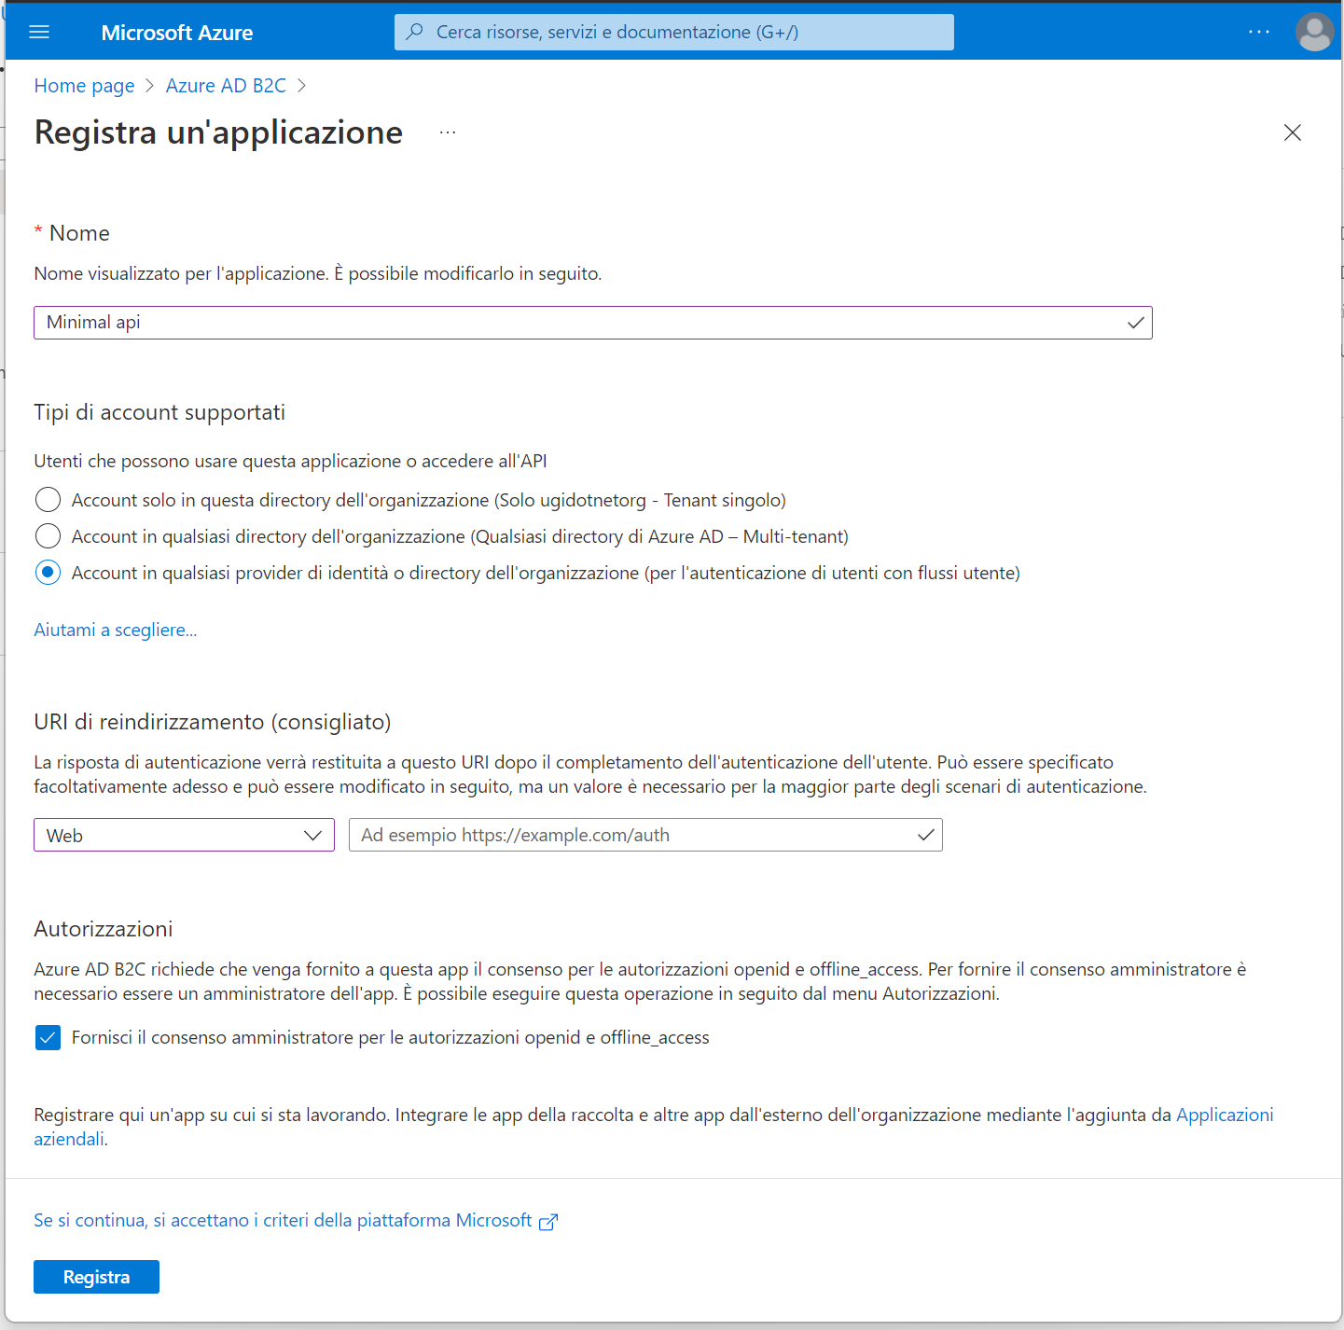This screenshot has height=1330, width=1344.
Task: Open the Cerca risorse search box
Action: click(x=673, y=32)
